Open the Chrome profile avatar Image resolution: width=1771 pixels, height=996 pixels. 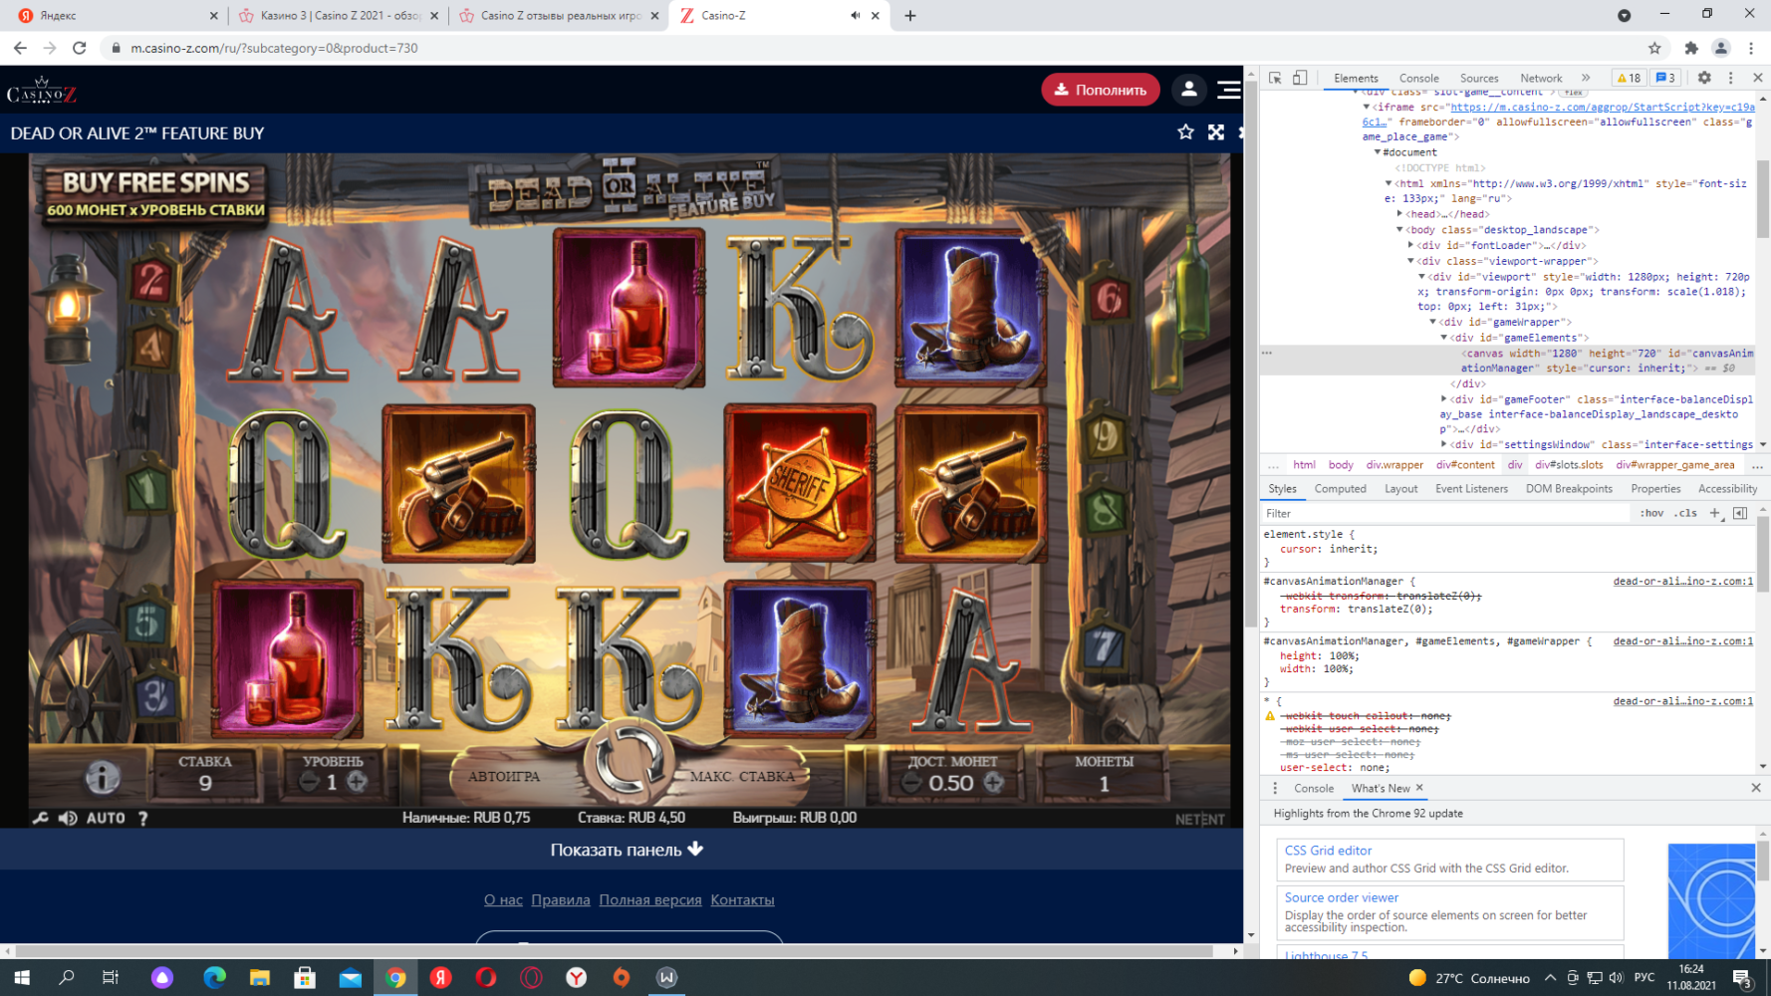click(1720, 48)
